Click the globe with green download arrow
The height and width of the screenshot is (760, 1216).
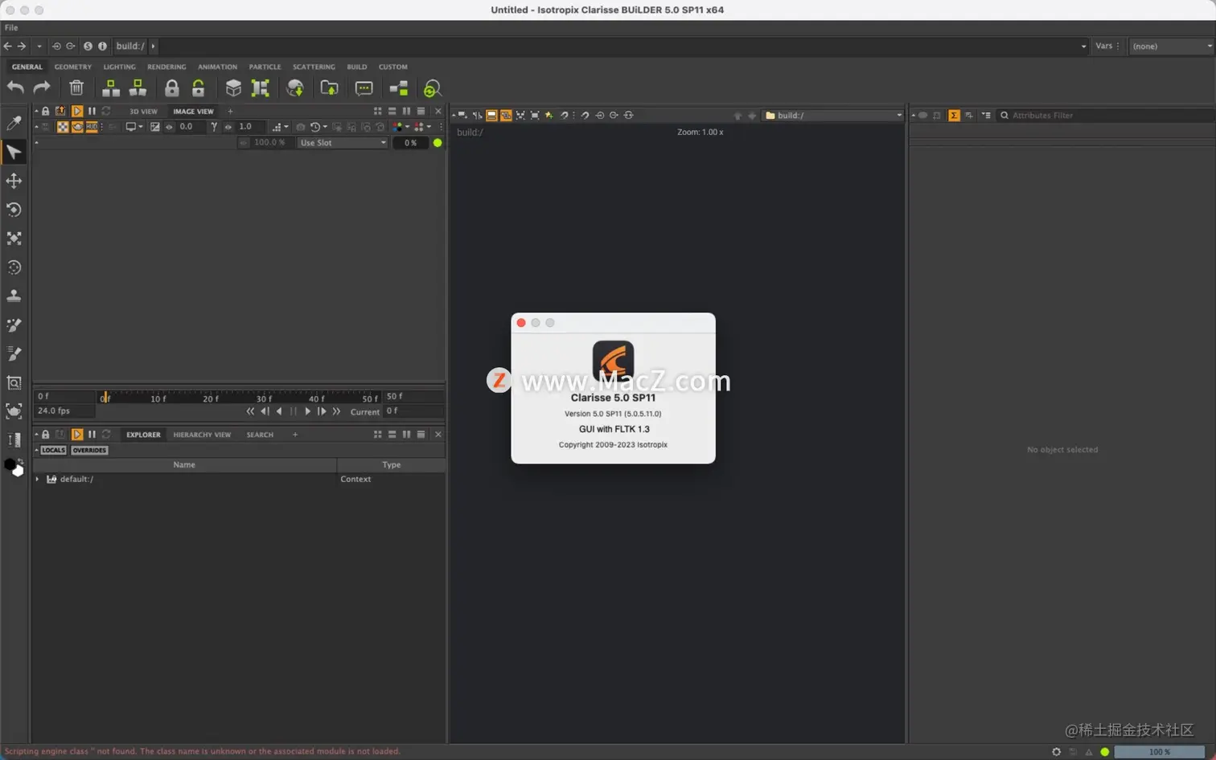[295, 88]
